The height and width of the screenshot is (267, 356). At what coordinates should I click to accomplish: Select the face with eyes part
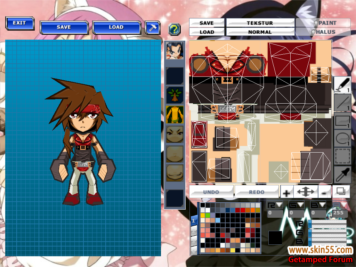pyautogui.click(x=175, y=134)
